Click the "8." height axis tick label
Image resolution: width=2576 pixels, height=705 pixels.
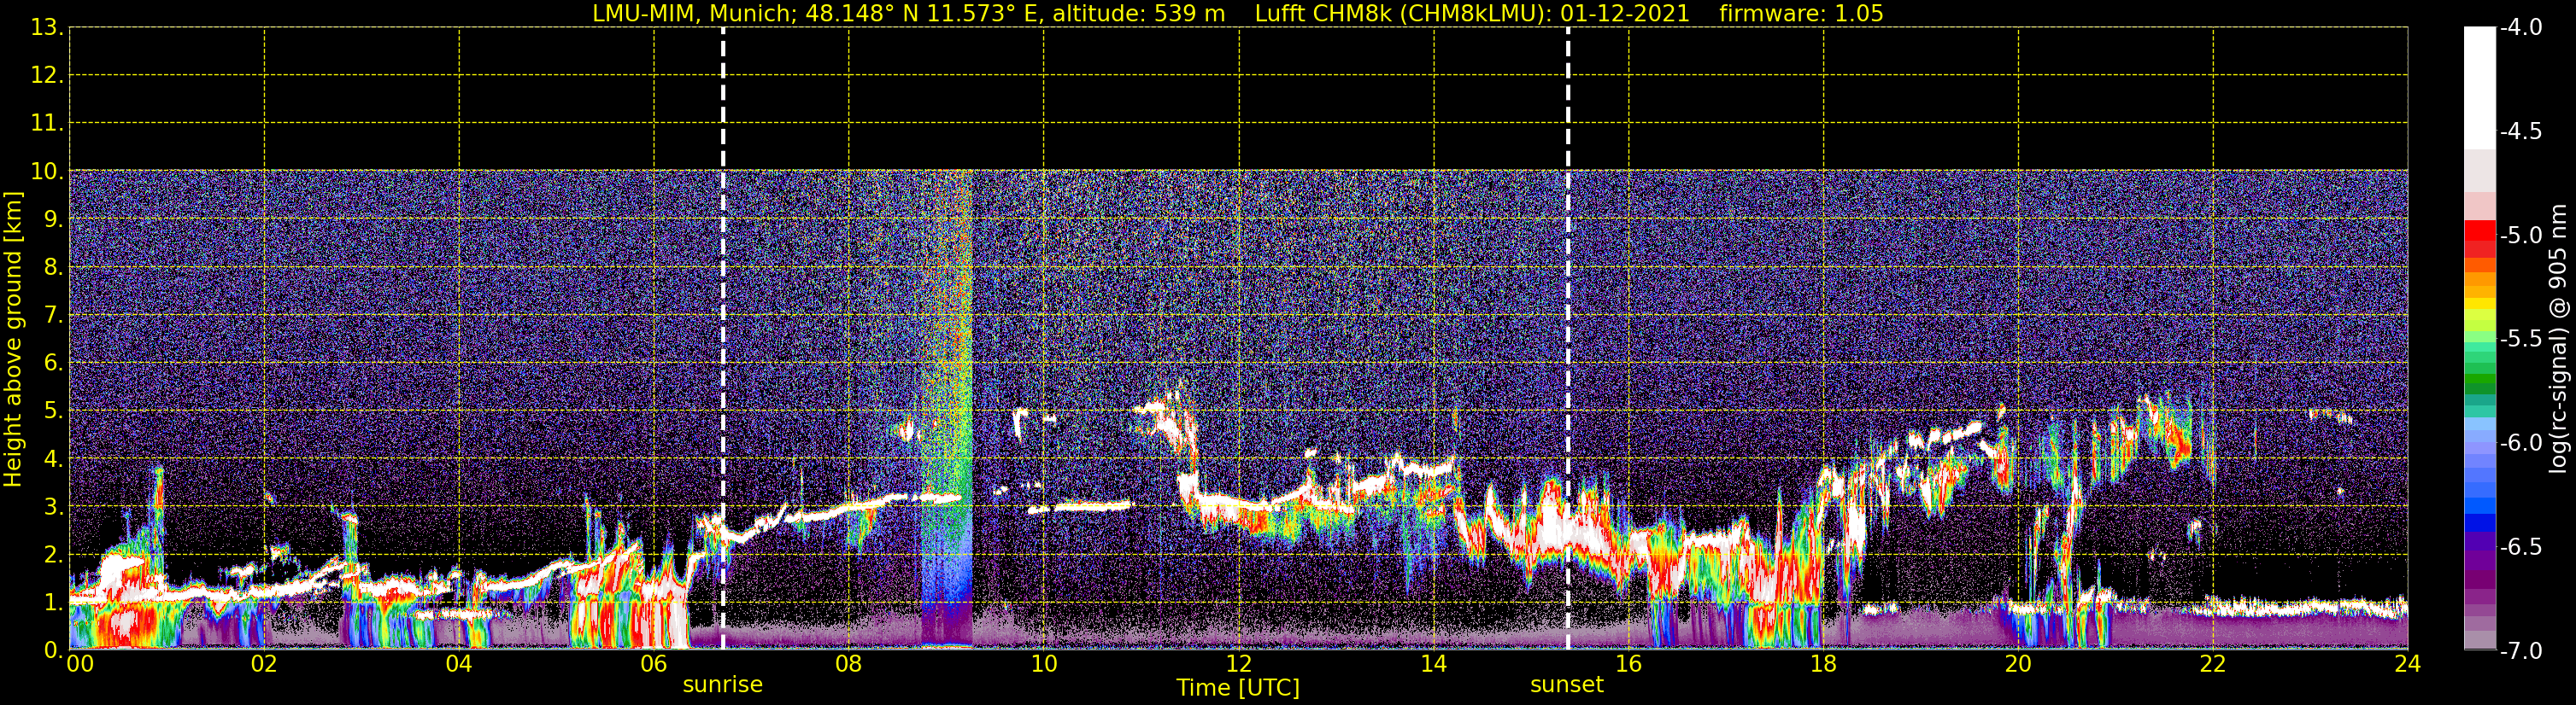point(53,266)
